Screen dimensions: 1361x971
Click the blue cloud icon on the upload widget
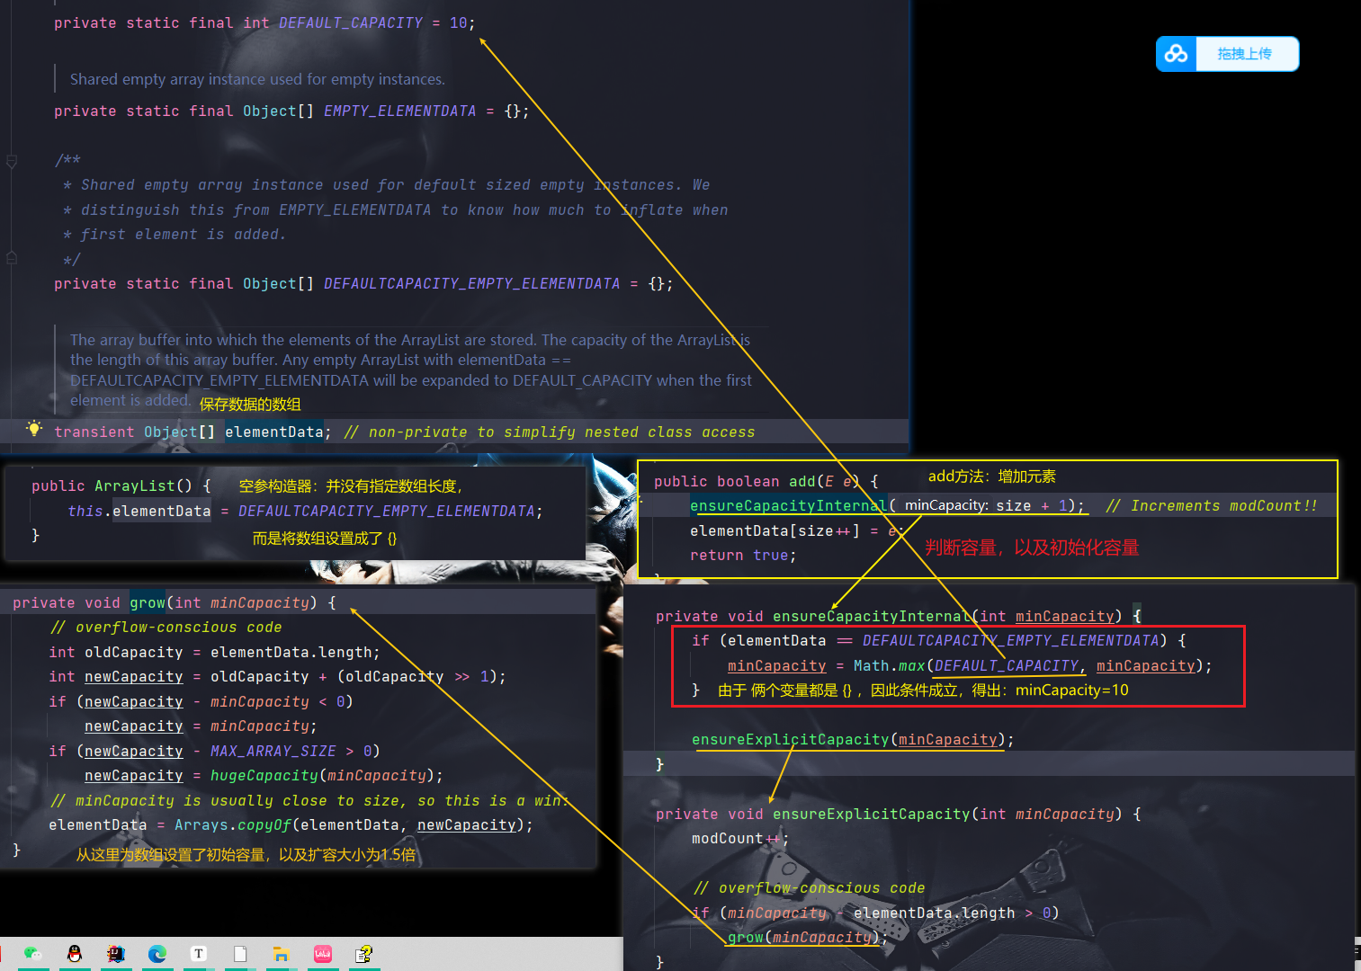click(1176, 54)
